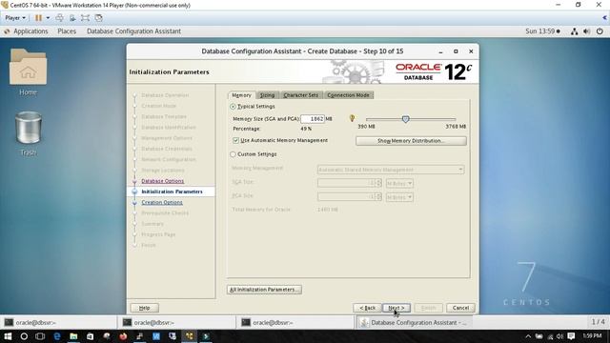Proceed with the Next button

click(396, 308)
